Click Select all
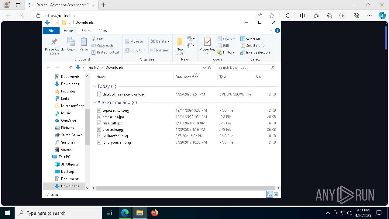 point(250,39)
